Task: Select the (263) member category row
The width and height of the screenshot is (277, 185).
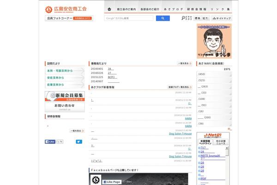Action: [x=214, y=86]
